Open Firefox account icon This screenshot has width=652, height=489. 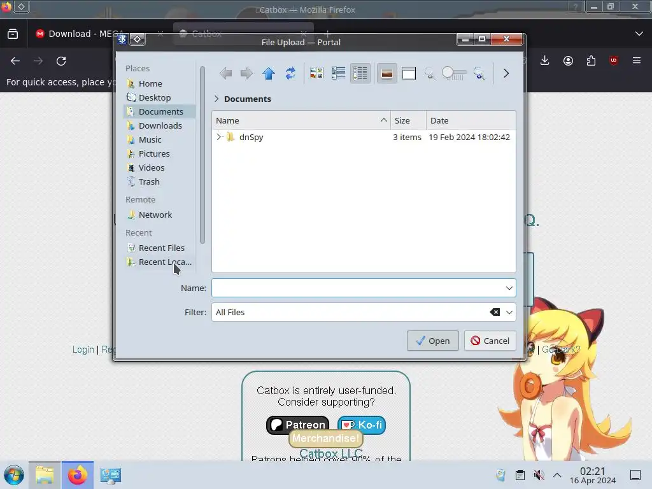tap(568, 60)
